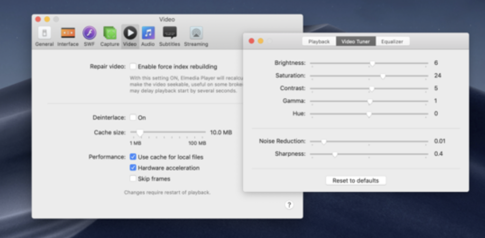Select the SWF preferences icon
This screenshot has height=238, width=485.
pos(89,37)
